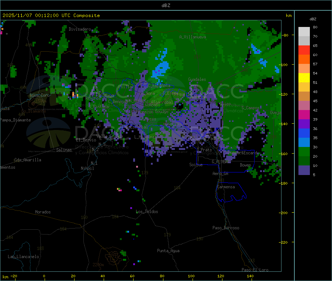Click the Divisadero map label
This screenshot has height=281, width=332.
(80, 29)
